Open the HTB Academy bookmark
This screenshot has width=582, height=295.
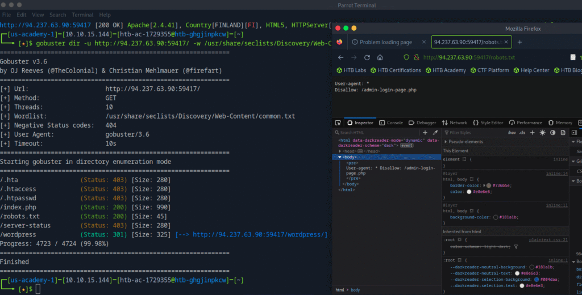click(448, 70)
